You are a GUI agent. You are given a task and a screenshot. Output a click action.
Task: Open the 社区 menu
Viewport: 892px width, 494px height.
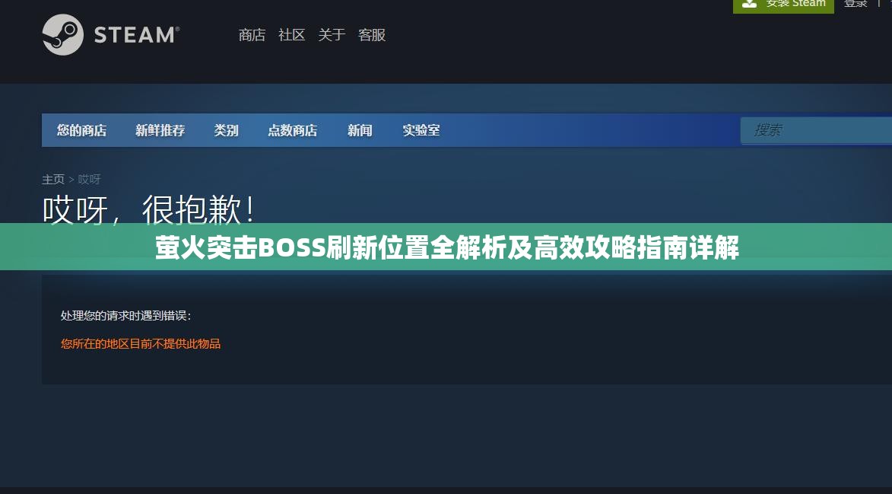click(290, 35)
